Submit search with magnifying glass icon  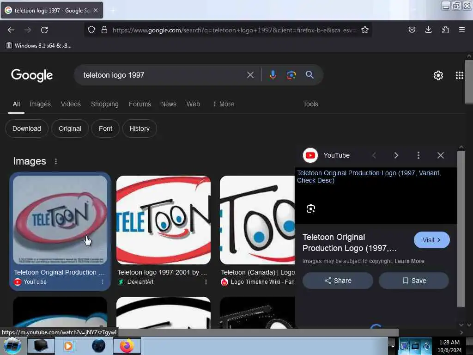309,75
